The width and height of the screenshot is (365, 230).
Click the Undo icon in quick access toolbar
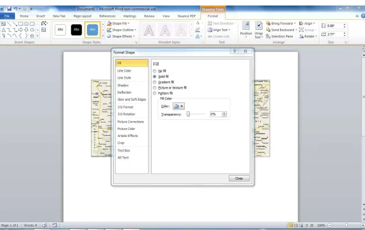pyautogui.click(x=15, y=9)
